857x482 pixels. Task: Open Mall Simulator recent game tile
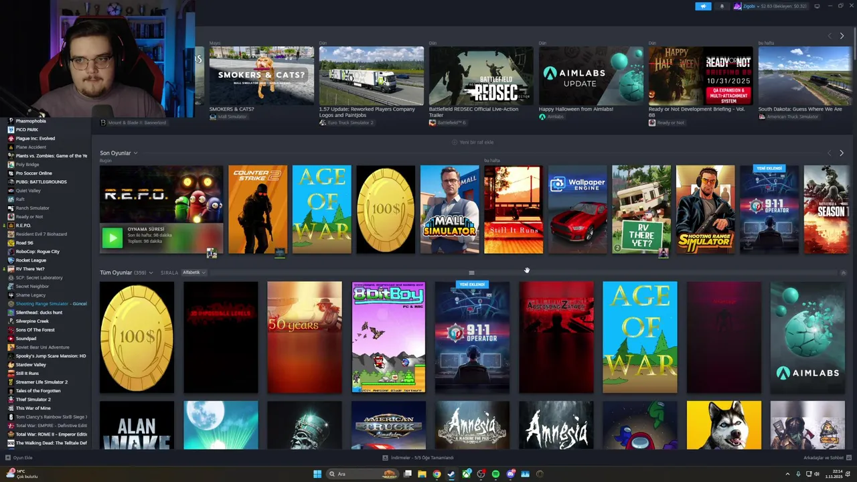450,210
